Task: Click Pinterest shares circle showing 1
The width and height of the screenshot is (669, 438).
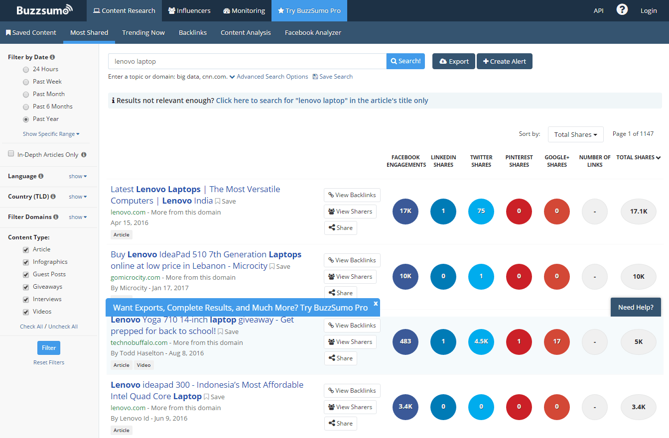Action: coord(519,341)
